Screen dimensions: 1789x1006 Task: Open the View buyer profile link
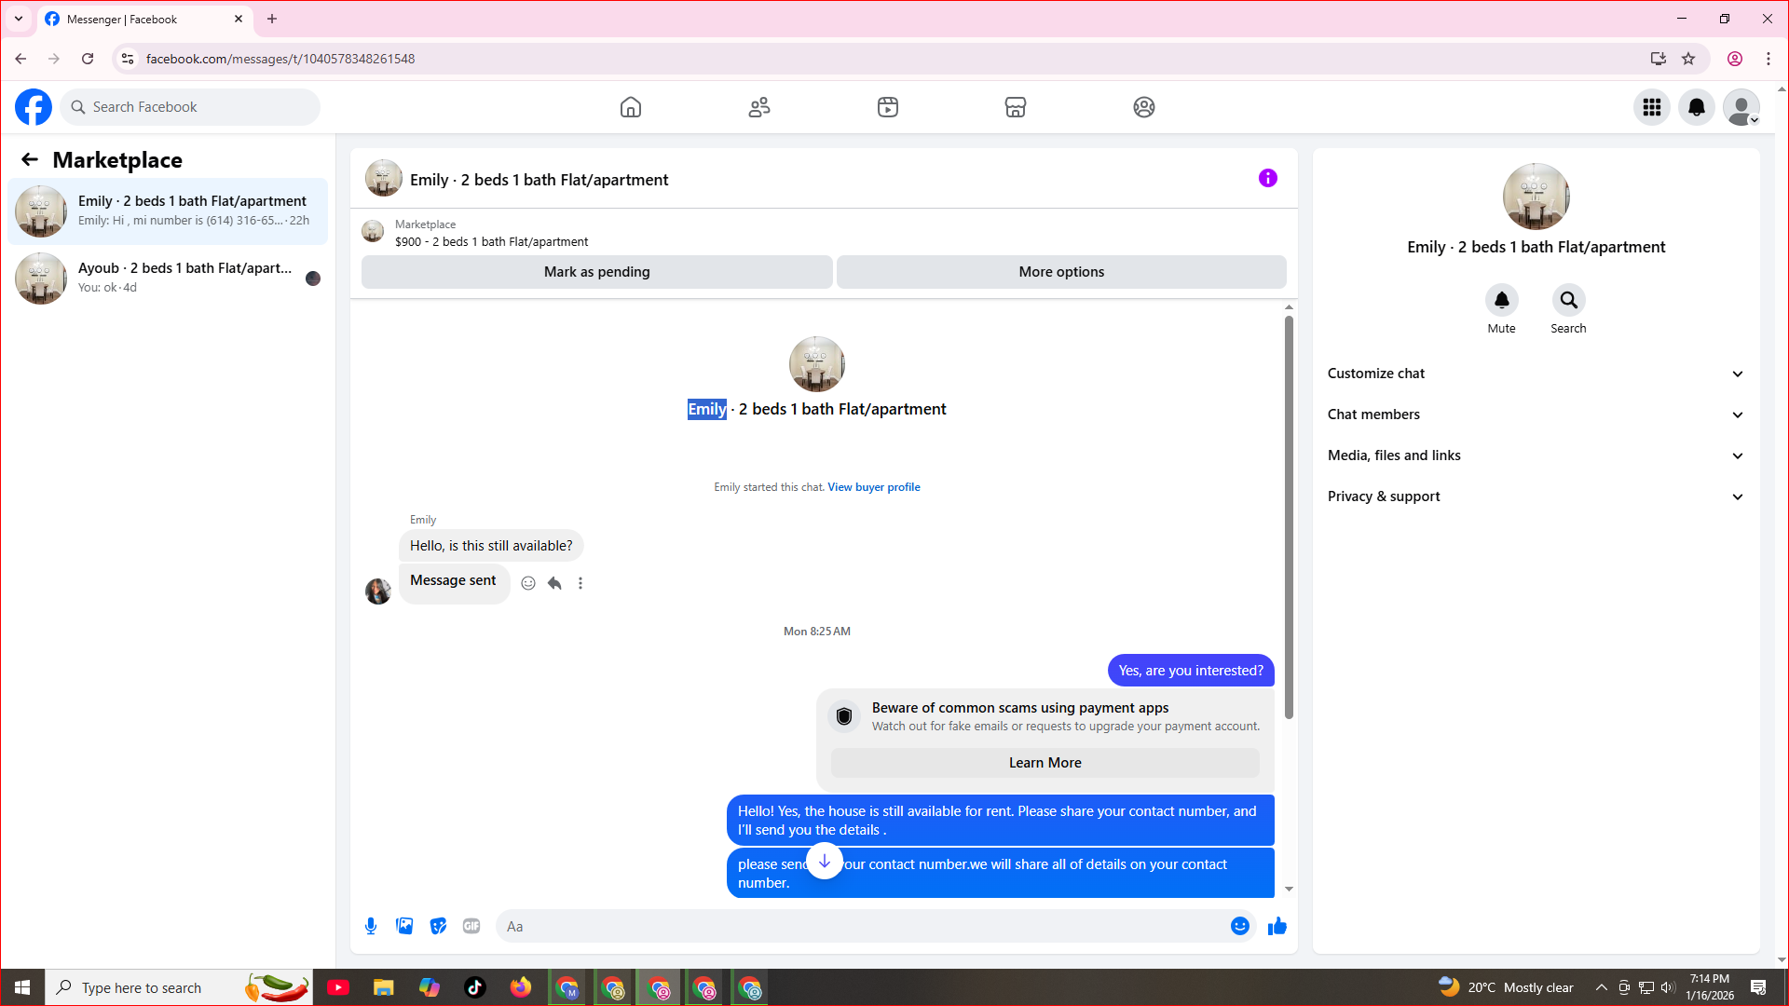click(x=873, y=487)
